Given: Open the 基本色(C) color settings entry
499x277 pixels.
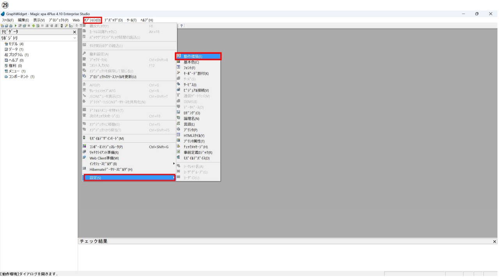Looking at the screenshot, I should coord(191,62).
